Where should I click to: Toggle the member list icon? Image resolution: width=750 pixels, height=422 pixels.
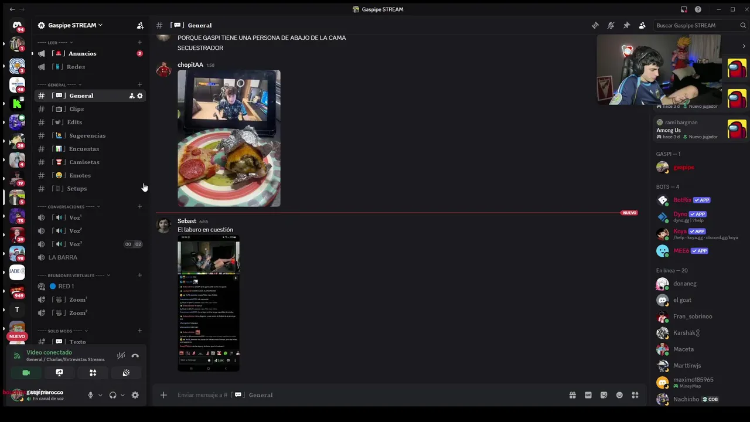tap(642, 25)
